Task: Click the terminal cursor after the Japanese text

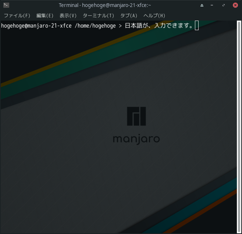Action: (x=197, y=26)
